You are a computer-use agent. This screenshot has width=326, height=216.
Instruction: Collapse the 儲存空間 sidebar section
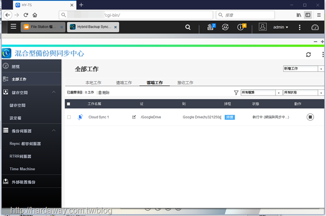click(53, 92)
